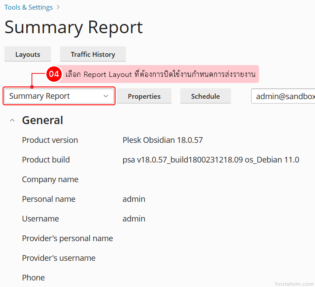
Task: Click the Username row label
Action: pyautogui.click(x=40, y=219)
